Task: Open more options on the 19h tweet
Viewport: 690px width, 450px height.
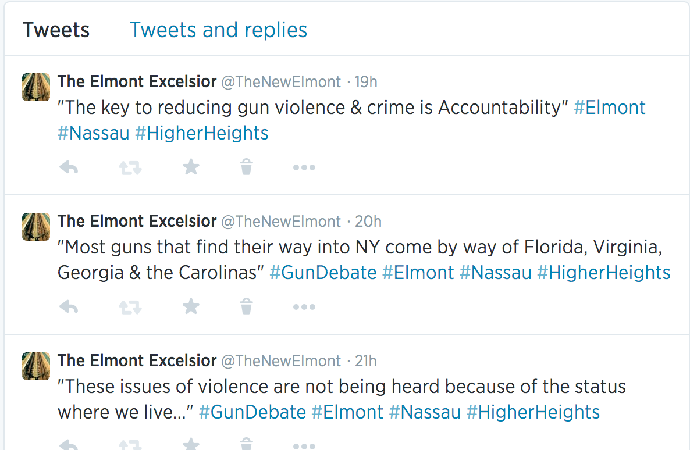Action: (304, 168)
